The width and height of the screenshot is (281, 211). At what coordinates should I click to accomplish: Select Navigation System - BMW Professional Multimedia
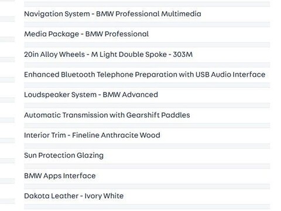point(112,14)
